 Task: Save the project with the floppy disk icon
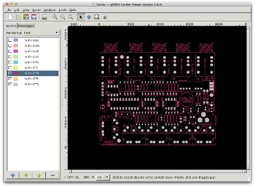(x=34, y=17)
